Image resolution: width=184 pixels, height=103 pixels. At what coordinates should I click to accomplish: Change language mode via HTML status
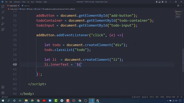(162, 97)
